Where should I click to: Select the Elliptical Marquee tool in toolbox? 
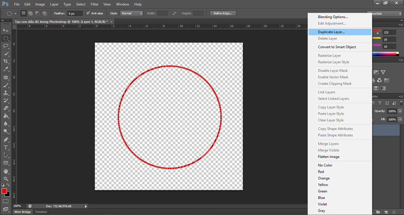(x=6, y=38)
